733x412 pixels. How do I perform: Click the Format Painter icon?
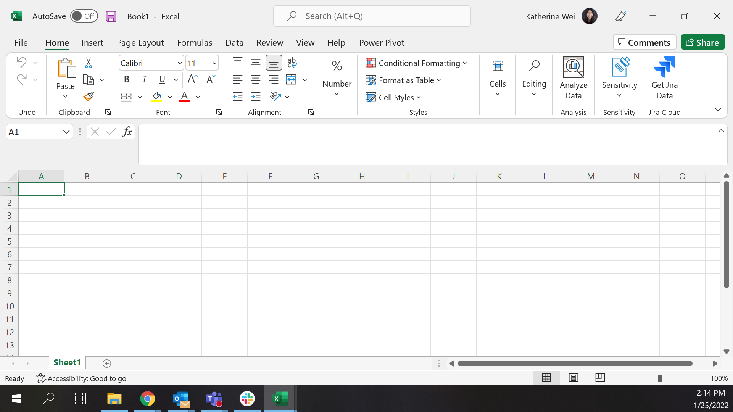[89, 97]
